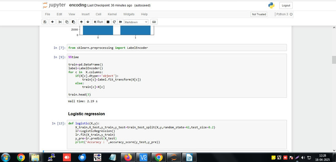Rename the notebook title 'encoding'
This screenshot has width=336, height=162.
tap(78, 6)
